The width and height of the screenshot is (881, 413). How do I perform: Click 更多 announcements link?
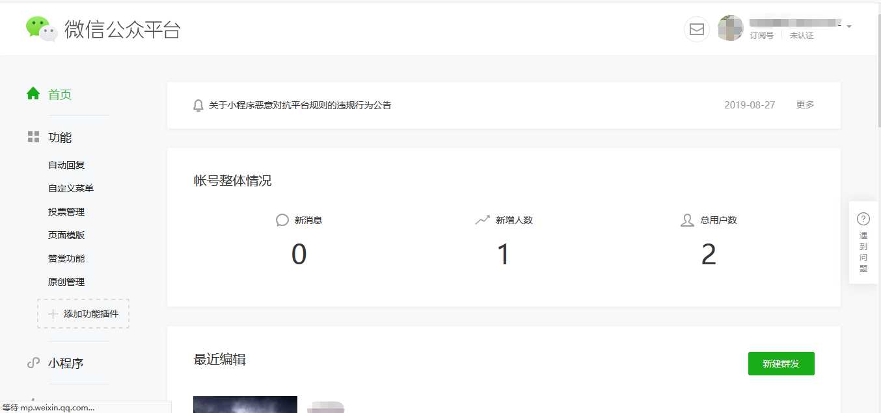point(805,105)
